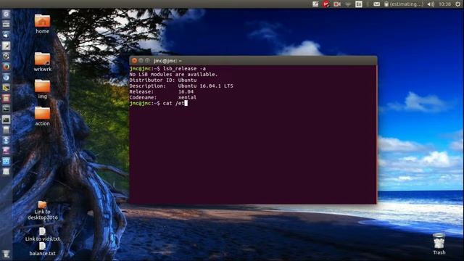This screenshot has height=261, width=464.
Task: Click the Codename value 'xenial'
Action: [187, 97]
